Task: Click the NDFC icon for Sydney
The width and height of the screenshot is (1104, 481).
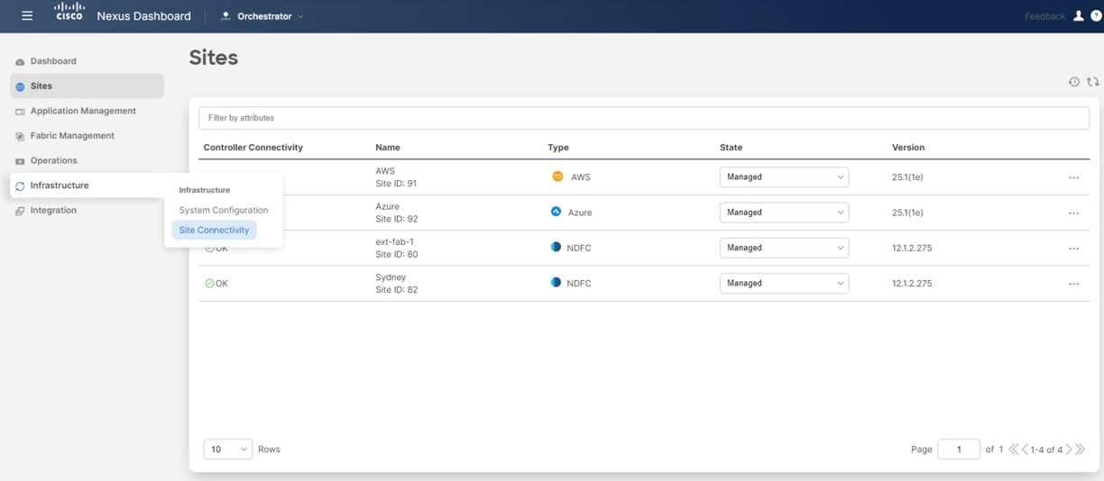Action: pyautogui.click(x=556, y=282)
